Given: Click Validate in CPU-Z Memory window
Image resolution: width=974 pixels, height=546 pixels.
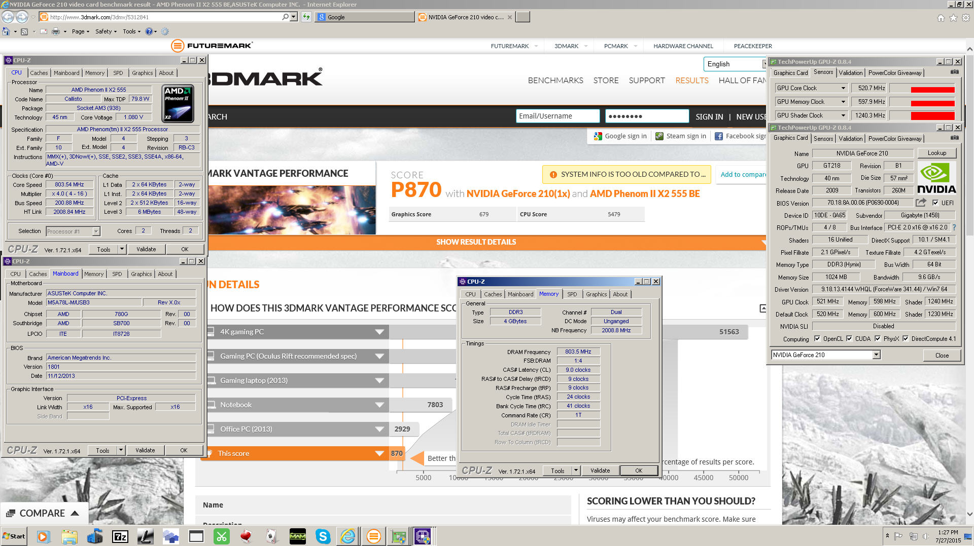Looking at the screenshot, I should tap(600, 471).
